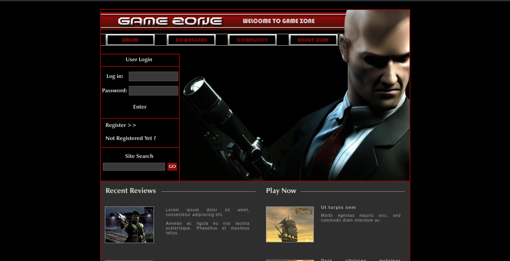Screen dimensions: 510x261
Task: Click Not Registered Yet ? link
Action: tap(131, 138)
